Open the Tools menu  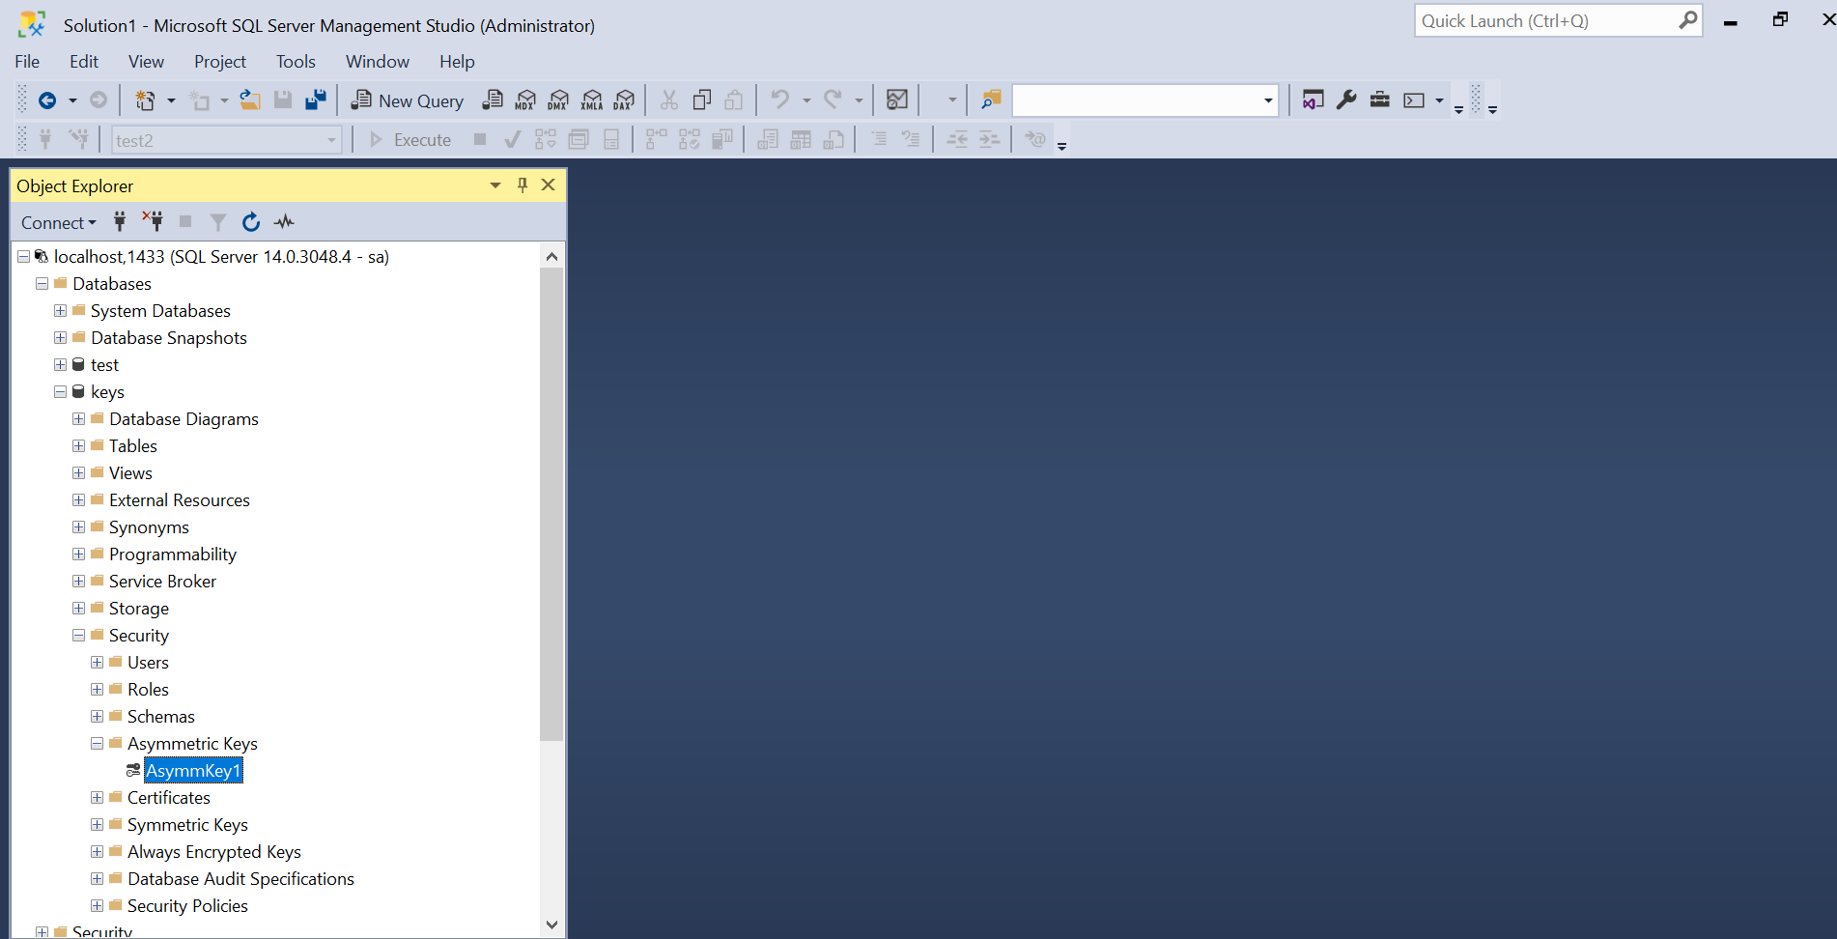click(x=296, y=62)
